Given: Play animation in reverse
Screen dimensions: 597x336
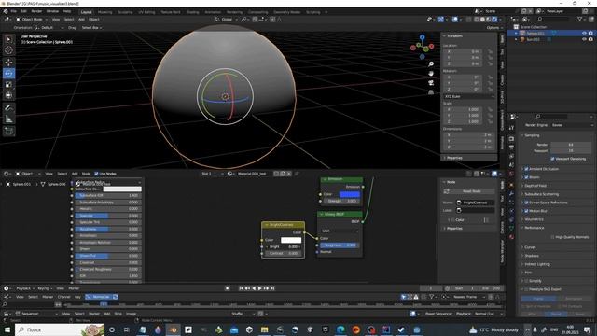Looking at the screenshot, I should [x=254, y=288].
